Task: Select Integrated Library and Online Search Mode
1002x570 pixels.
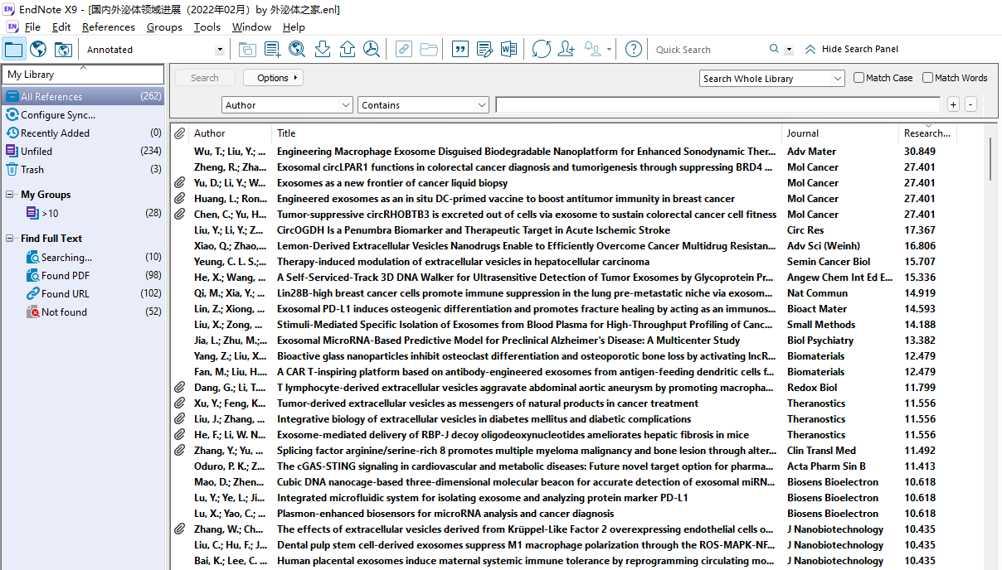Action: pos(63,49)
